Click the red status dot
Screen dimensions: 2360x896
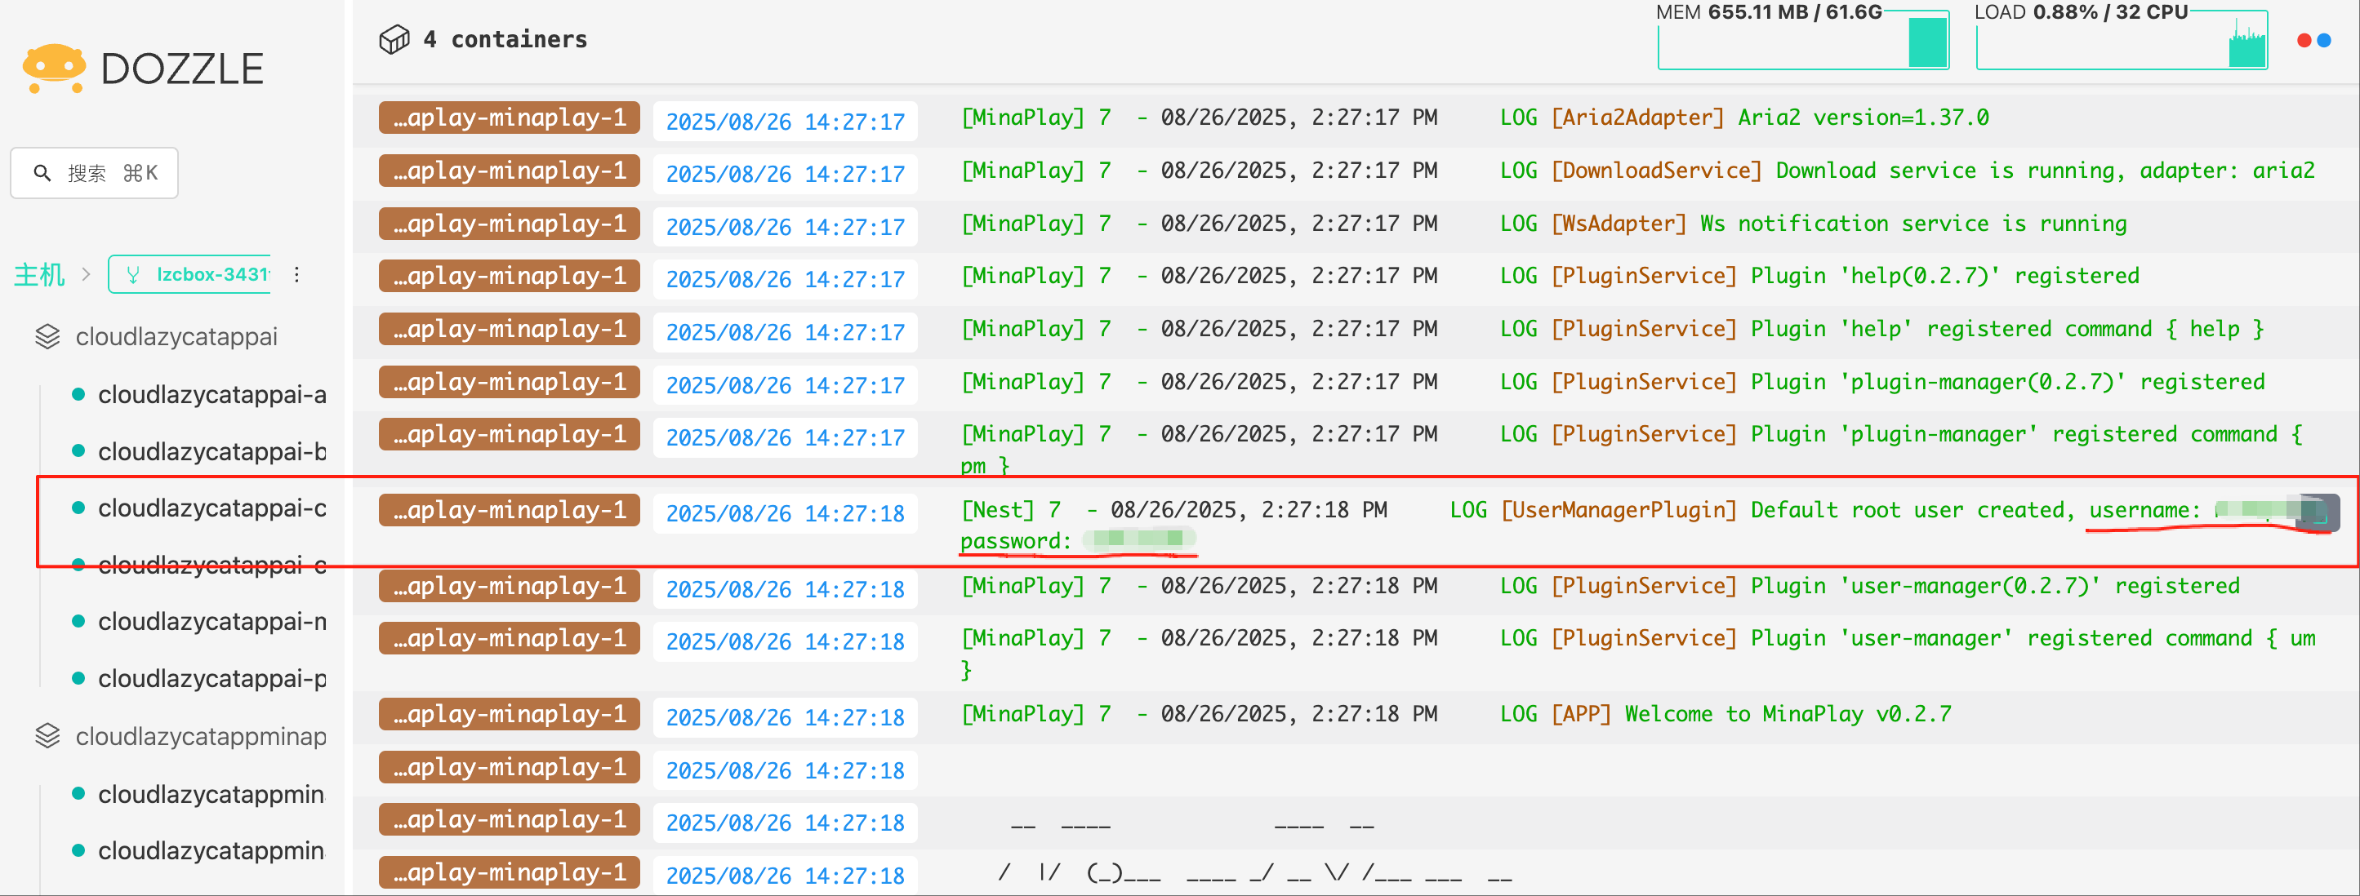coord(2305,40)
